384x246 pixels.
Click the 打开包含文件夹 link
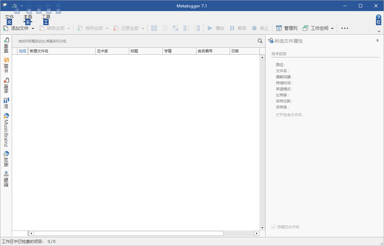pos(290,115)
